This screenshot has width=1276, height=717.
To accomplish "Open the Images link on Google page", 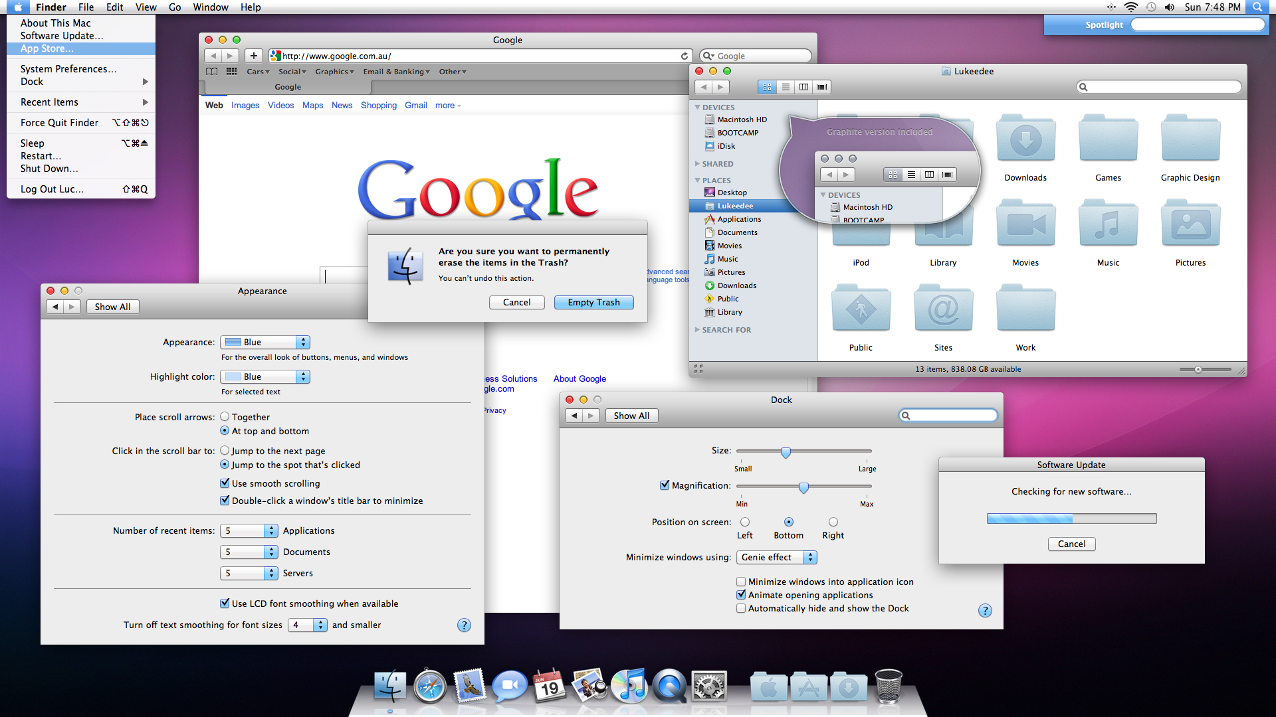I will coord(245,105).
